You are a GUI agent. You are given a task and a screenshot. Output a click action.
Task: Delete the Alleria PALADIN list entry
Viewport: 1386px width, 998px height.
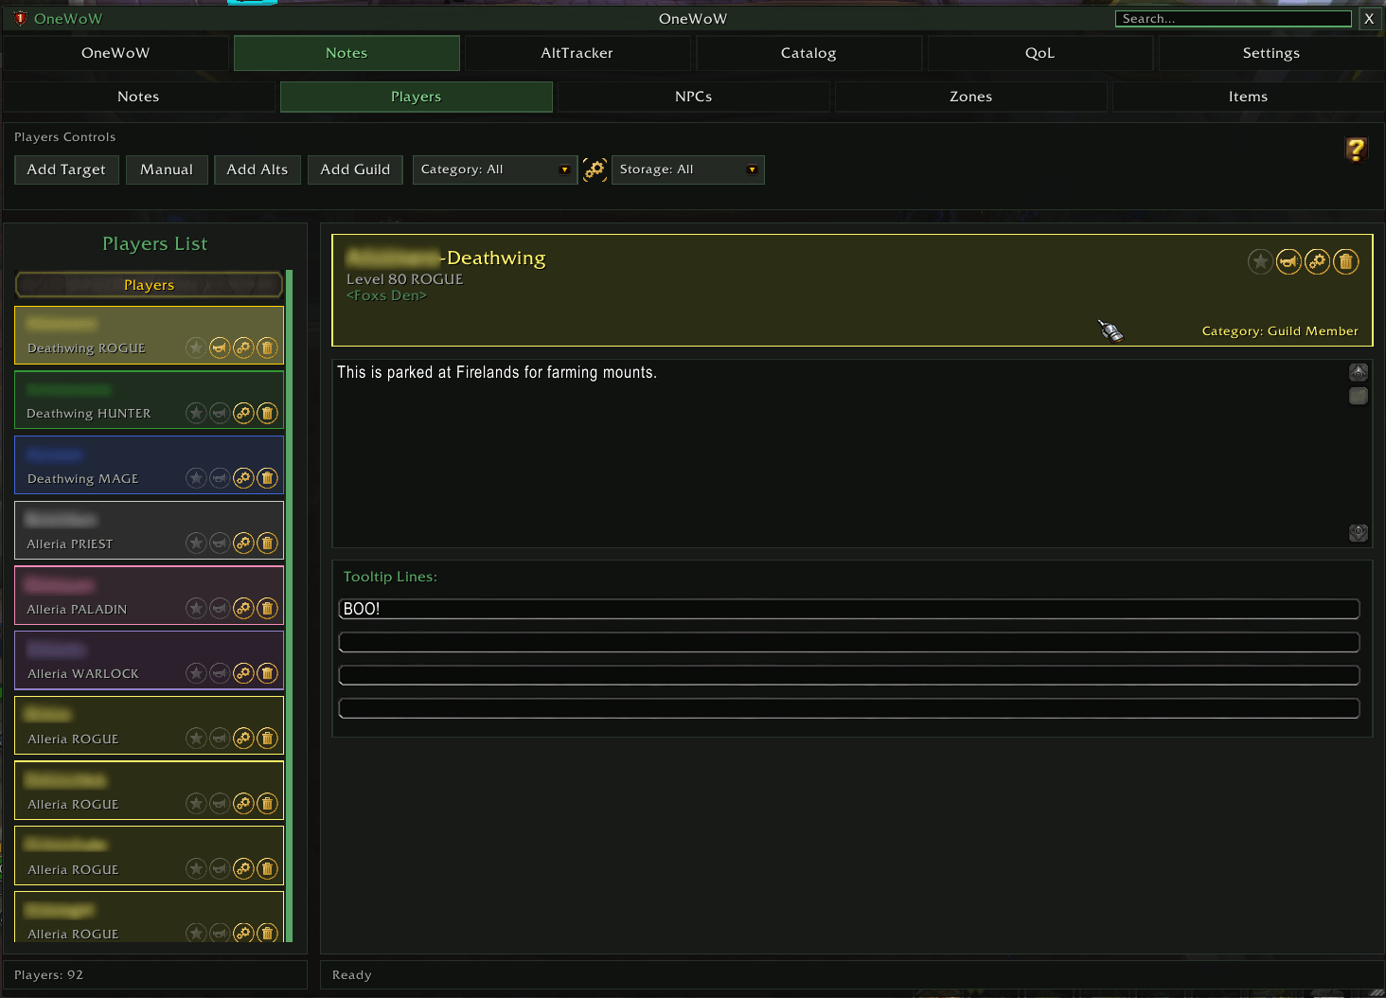click(267, 608)
